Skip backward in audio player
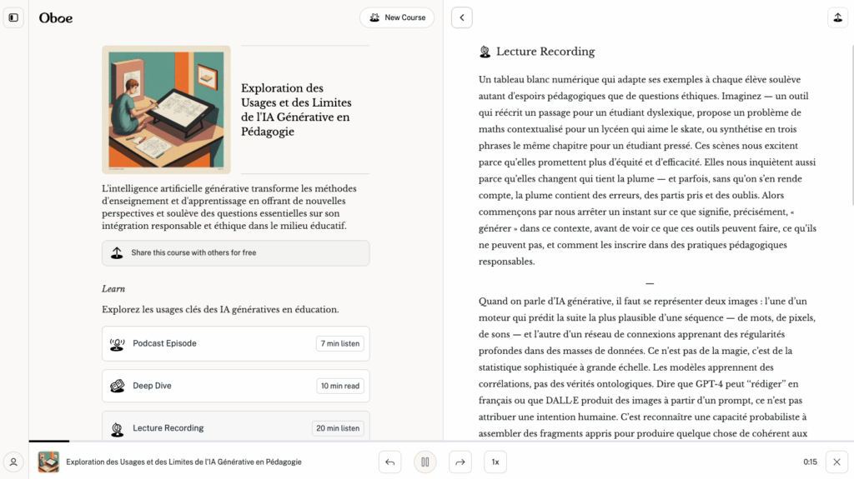The width and height of the screenshot is (854, 479). (389, 462)
